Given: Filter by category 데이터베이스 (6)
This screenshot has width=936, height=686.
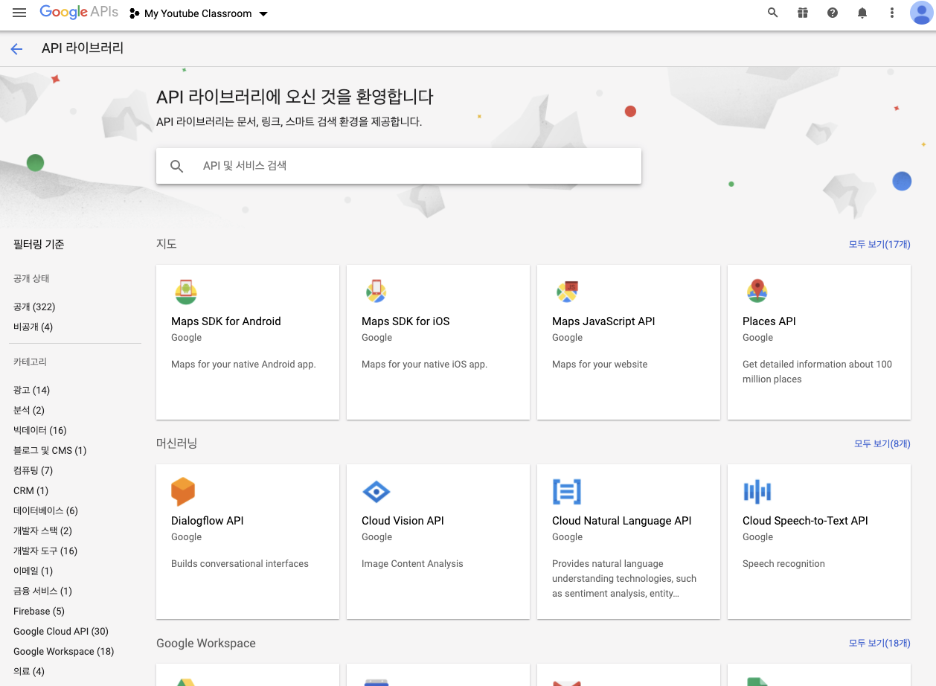Looking at the screenshot, I should pos(45,510).
